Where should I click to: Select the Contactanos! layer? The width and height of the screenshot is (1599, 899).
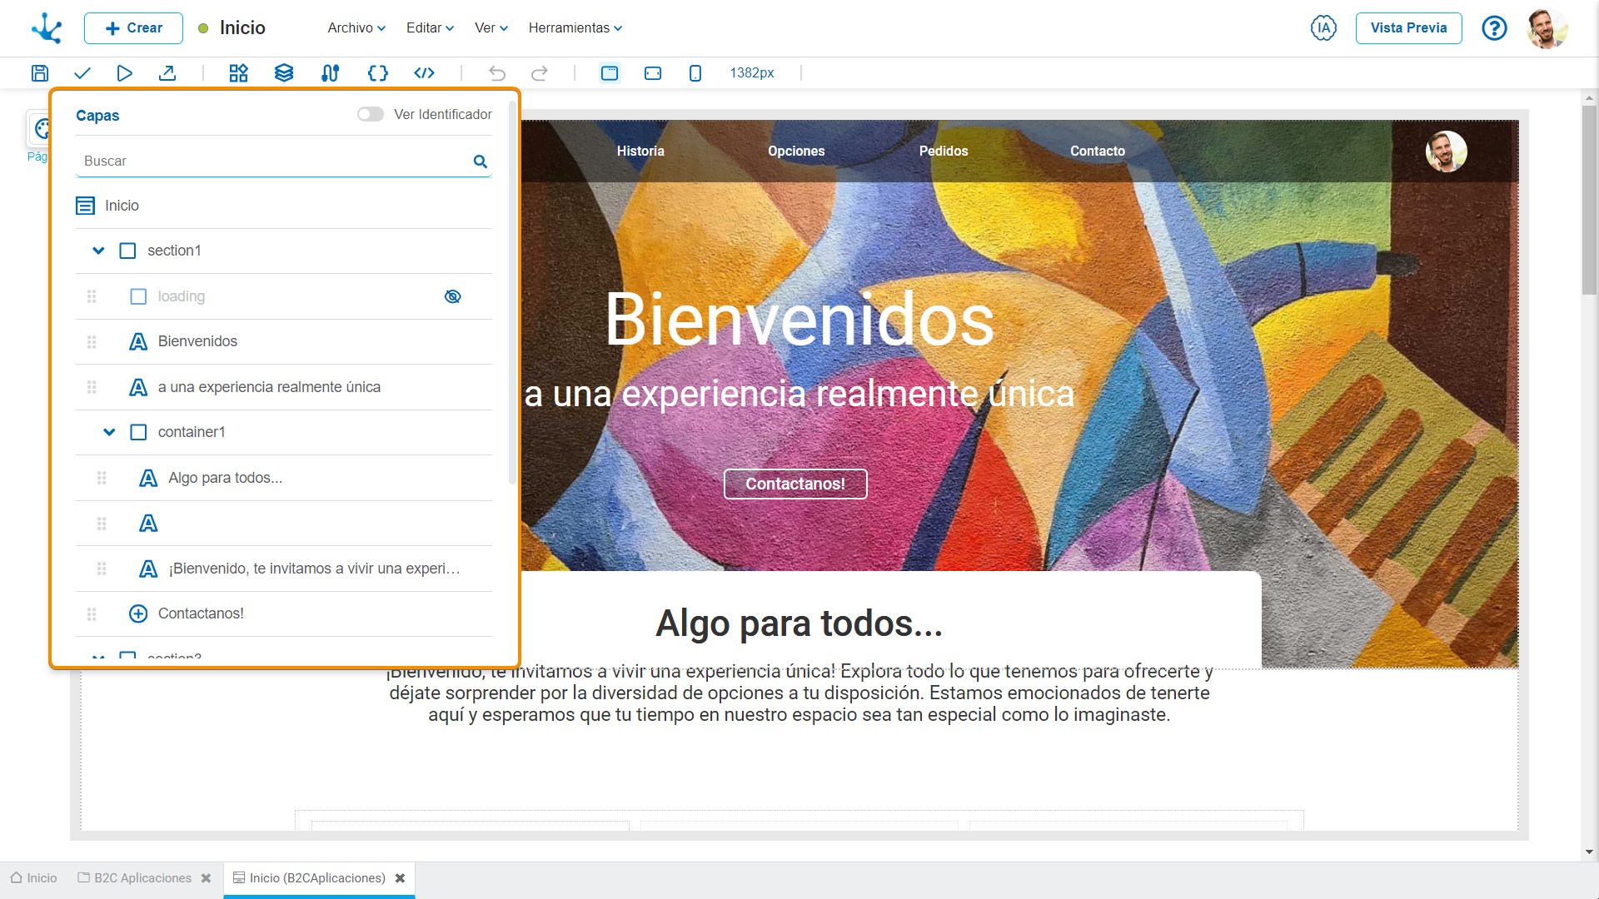[x=283, y=613]
